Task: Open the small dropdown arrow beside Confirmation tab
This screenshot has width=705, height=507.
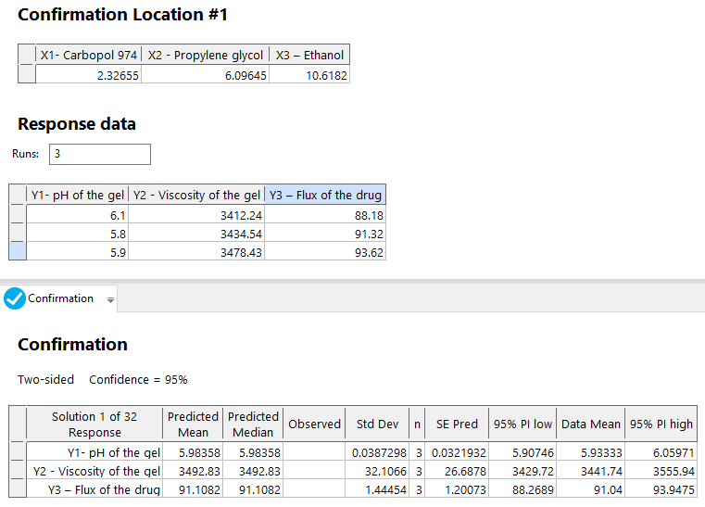Action: pos(111,300)
